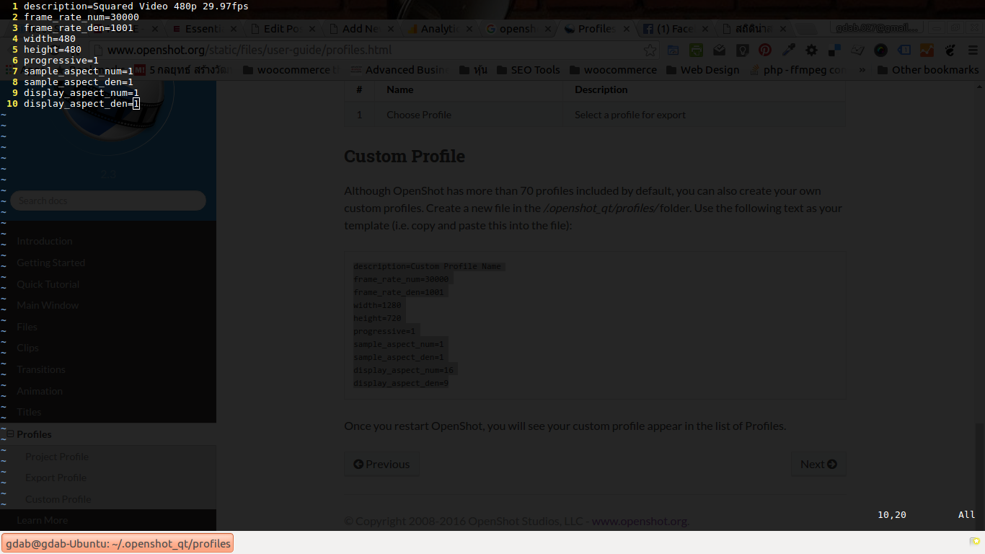Click vim line 'frame_rate_num=30000'
Image resolution: width=985 pixels, height=554 pixels.
point(81,17)
